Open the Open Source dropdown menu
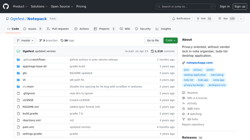250x140 pixels. (62, 7)
